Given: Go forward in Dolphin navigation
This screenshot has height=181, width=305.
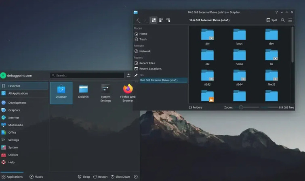Looking at the screenshot, I should [x=145, y=20].
